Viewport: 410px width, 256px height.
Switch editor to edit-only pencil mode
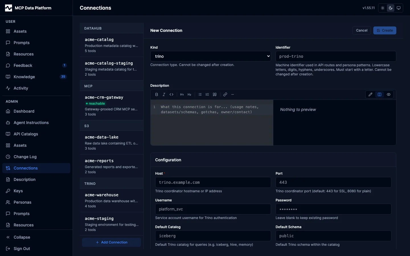tap(370, 94)
